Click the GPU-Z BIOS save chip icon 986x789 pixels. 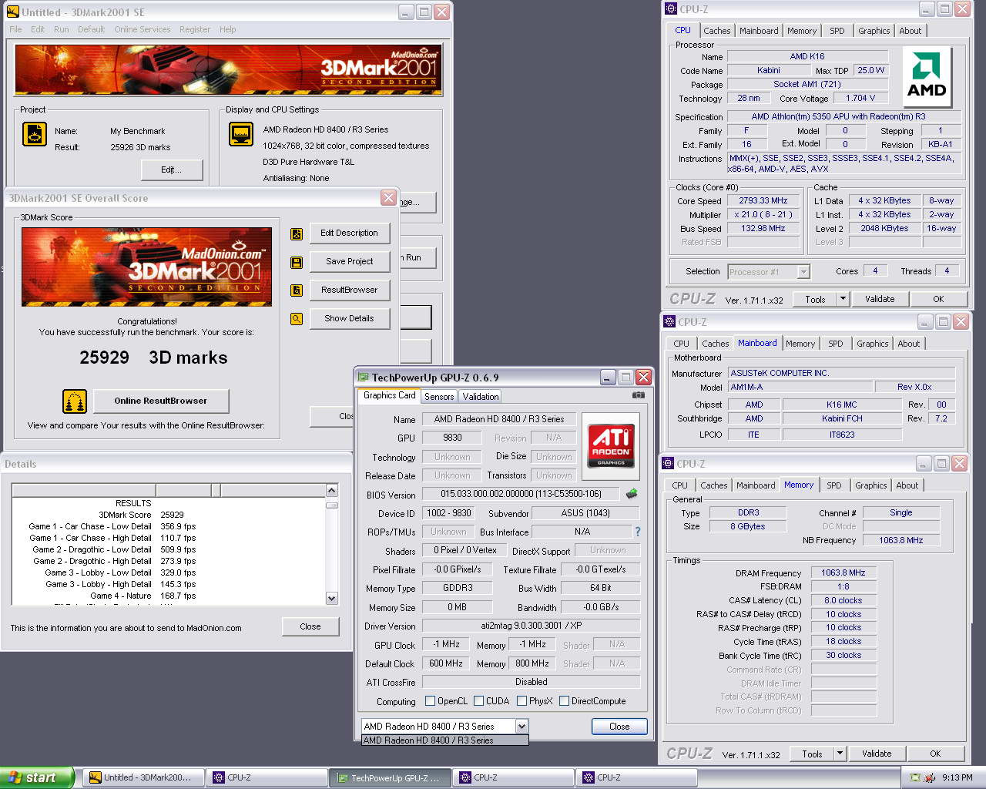pyautogui.click(x=632, y=494)
